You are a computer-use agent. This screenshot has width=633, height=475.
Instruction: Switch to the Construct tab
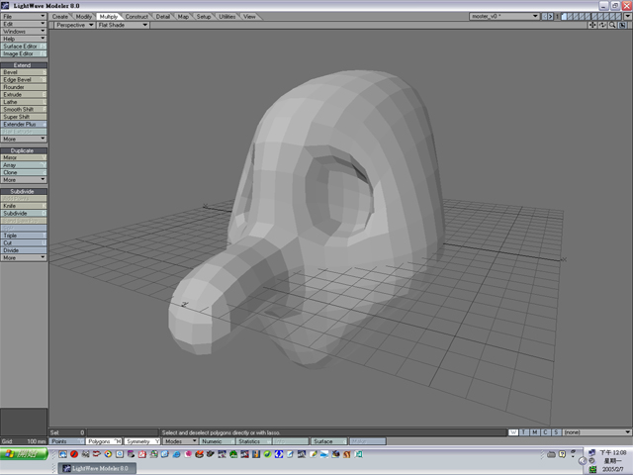coord(136,17)
